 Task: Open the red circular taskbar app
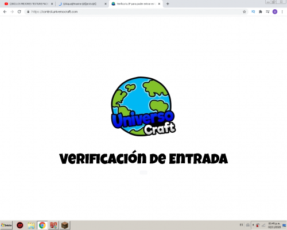pyautogui.click(x=20, y=225)
